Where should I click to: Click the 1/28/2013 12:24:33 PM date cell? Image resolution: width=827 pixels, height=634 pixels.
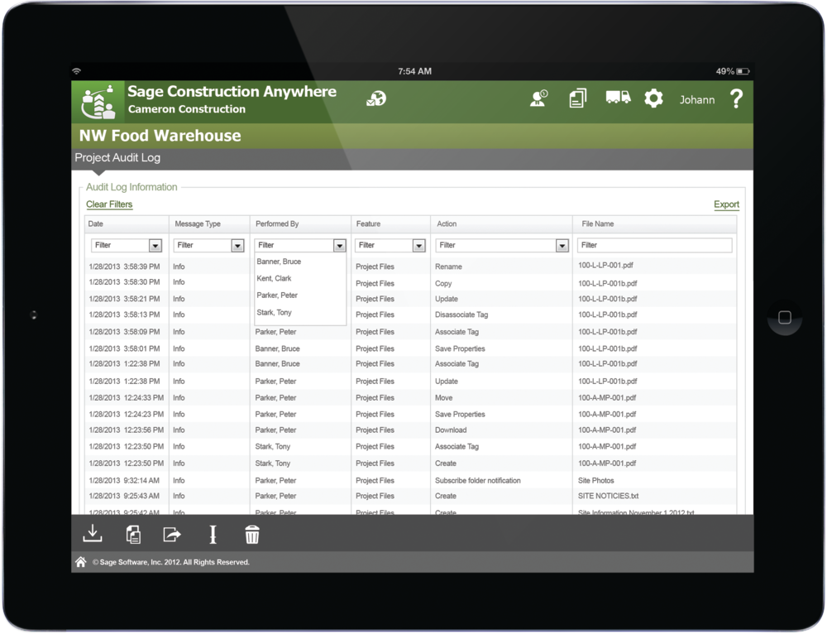click(126, 397)
